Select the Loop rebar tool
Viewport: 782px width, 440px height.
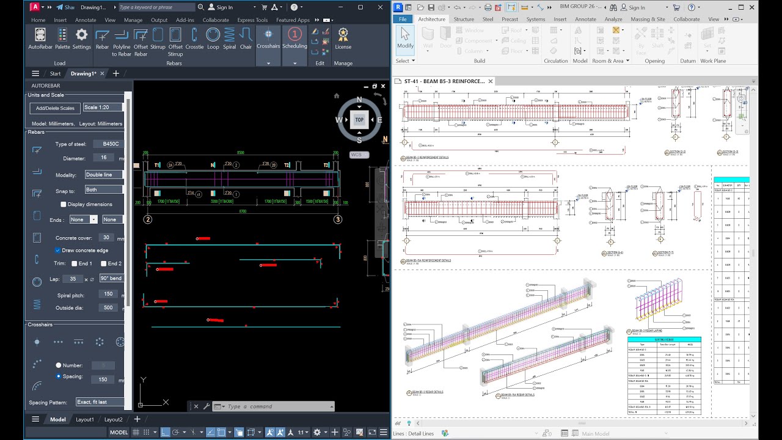(213, 38)
